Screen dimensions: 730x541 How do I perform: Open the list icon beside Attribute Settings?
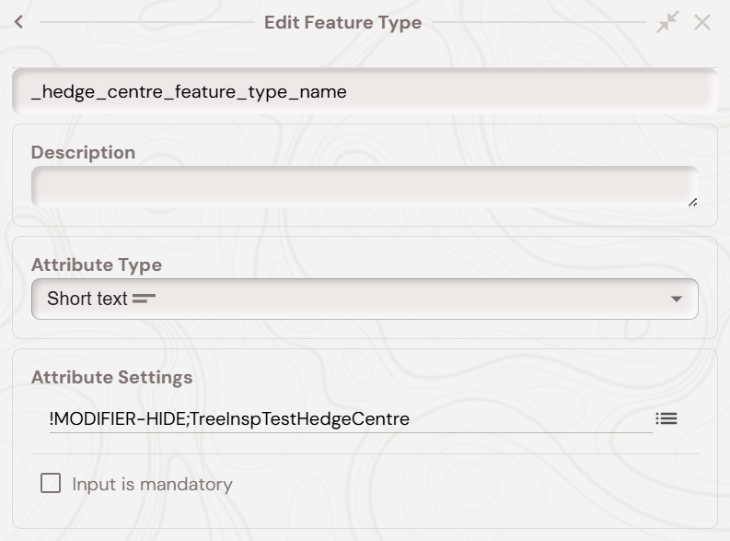click(x=666, y=418)
